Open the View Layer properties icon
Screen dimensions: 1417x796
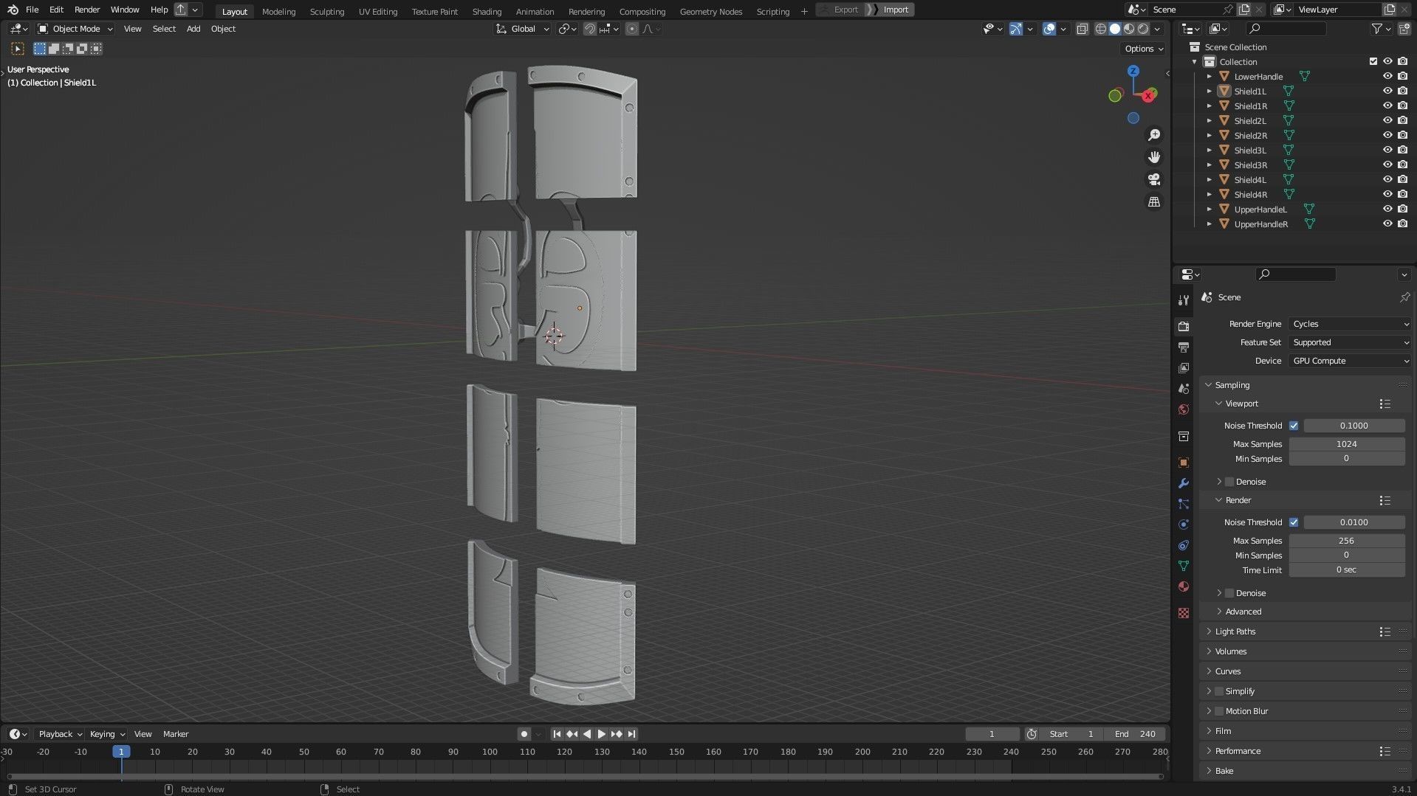[1184, 367]
